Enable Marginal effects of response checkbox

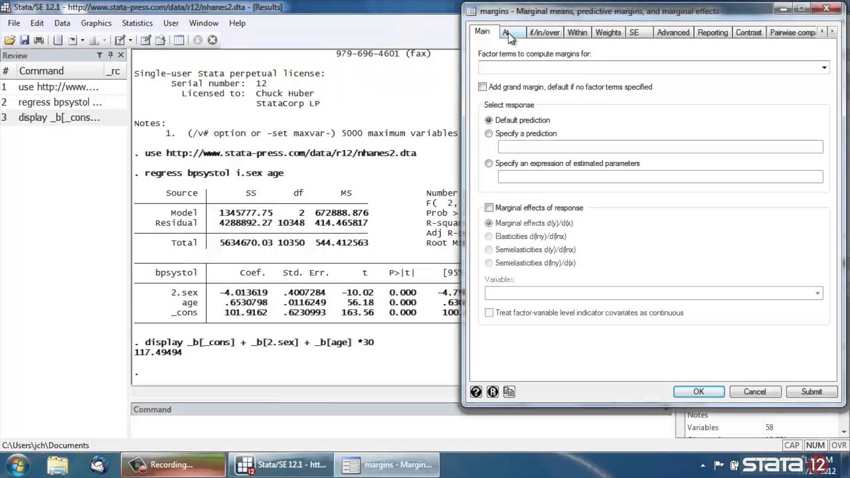(489, 208)
